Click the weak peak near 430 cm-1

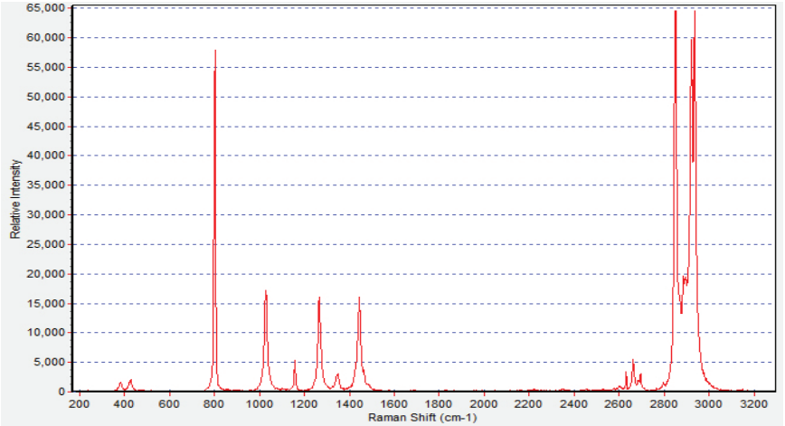[x=130, y=380]
